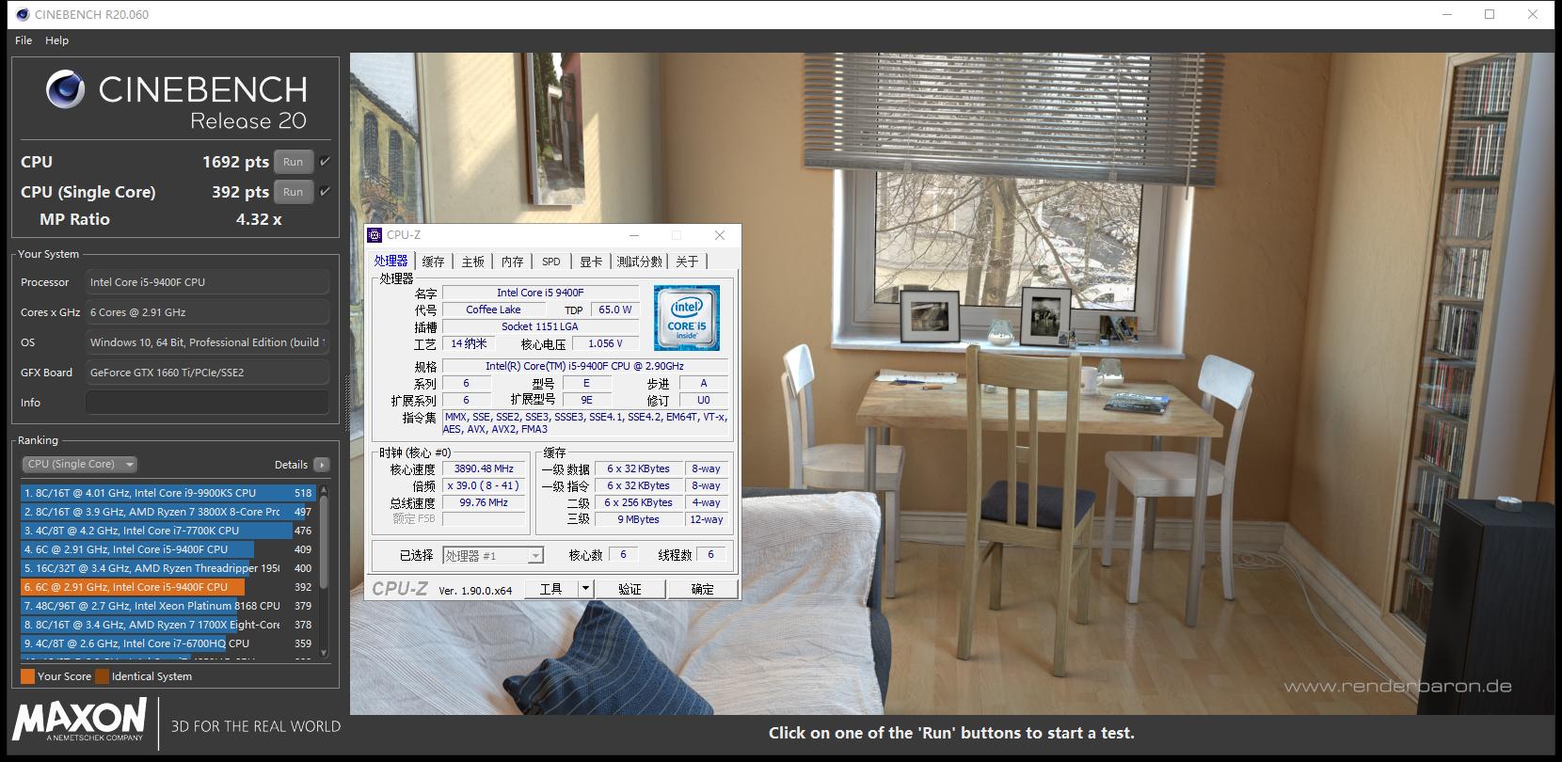Minimize the CPU-Z window
The height and width of the screenshot is (762, 1562).
click(633, 235)
